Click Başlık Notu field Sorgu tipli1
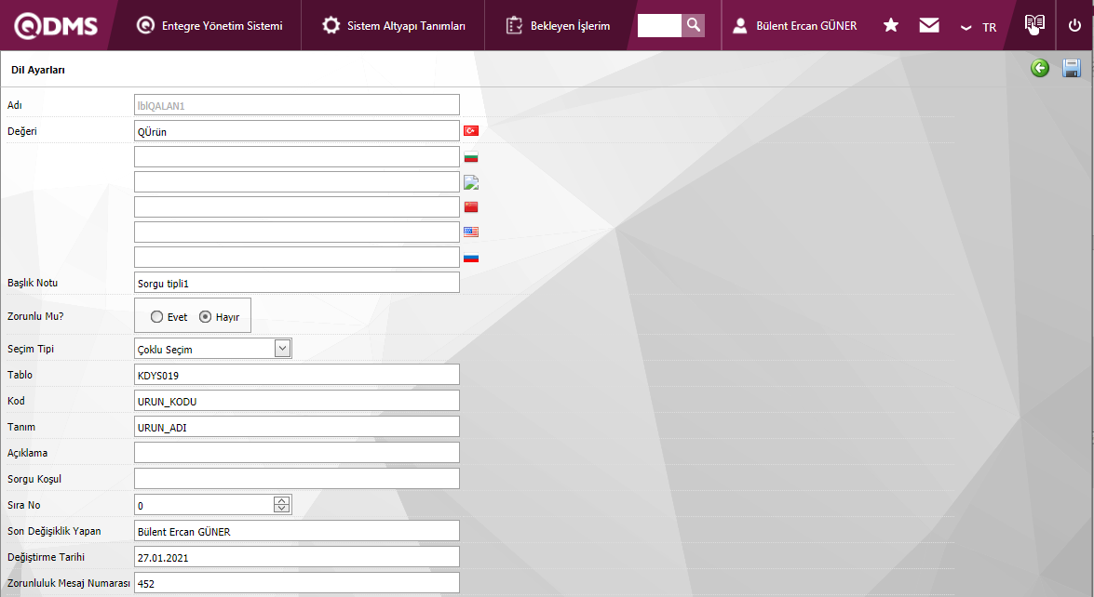Image resolution: width=1094 pixels, height=597 pixels. (296, 283)
